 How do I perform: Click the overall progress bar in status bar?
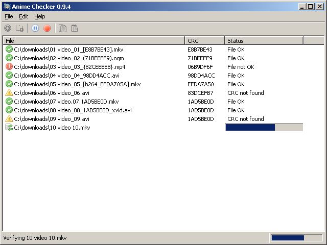296,238
